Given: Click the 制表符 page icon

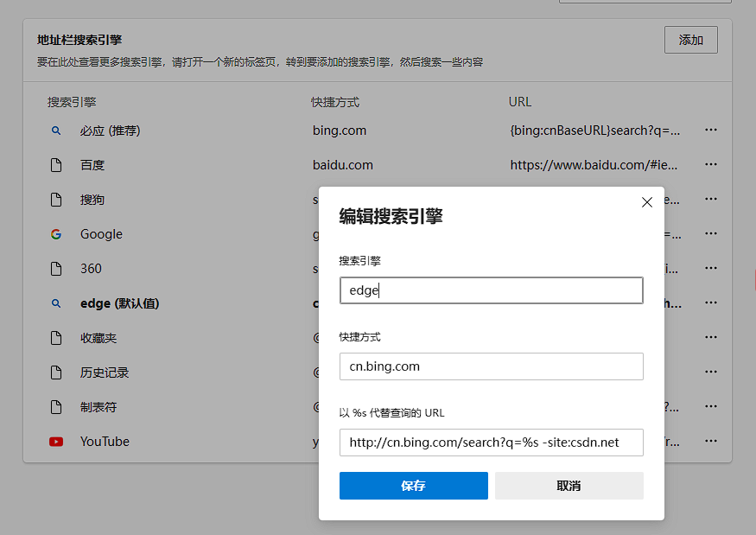Looking at the screenshot, I should tap(56, 407).
